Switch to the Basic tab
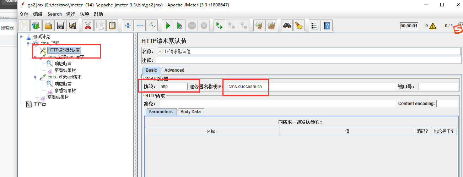The width and height of the screenshot is (463, 177). pos(151,70)
